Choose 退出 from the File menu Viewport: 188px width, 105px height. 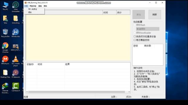pos(30,12)
